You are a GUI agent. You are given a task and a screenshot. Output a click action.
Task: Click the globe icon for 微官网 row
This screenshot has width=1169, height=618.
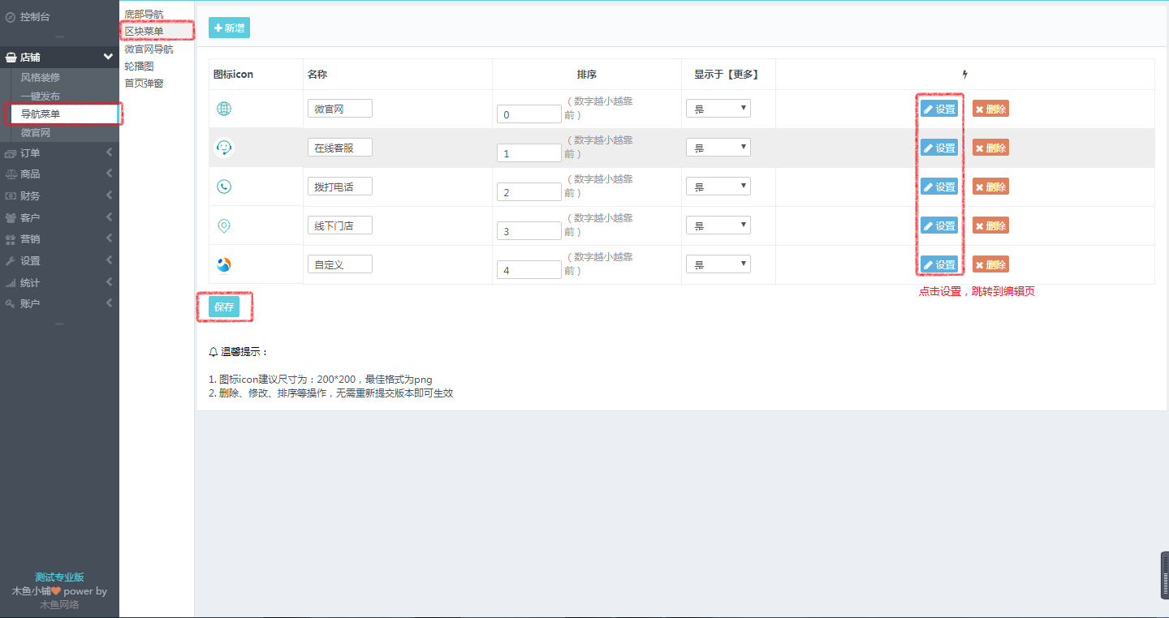(x=224, y=109)
